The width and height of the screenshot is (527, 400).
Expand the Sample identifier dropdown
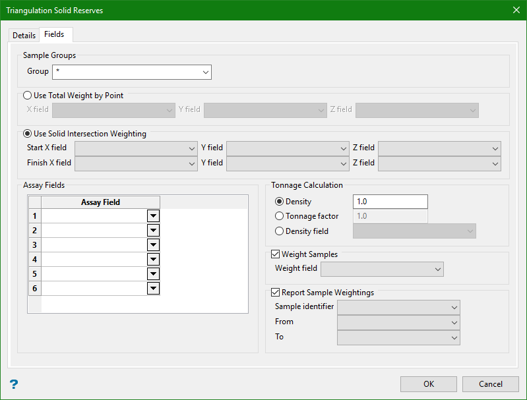(398, 307)
